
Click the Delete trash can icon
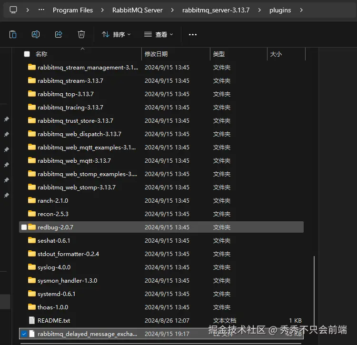coord(81,35)
